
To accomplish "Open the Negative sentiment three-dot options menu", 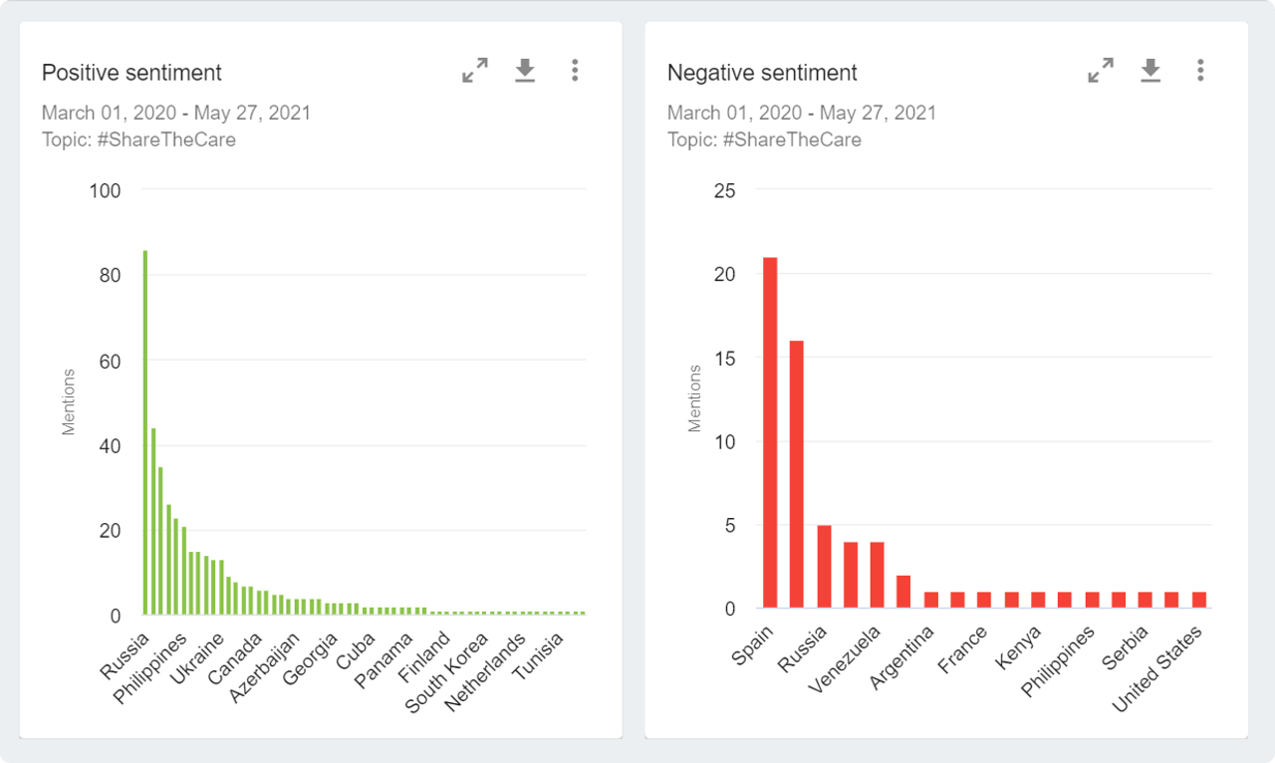I will (1200, 70).
